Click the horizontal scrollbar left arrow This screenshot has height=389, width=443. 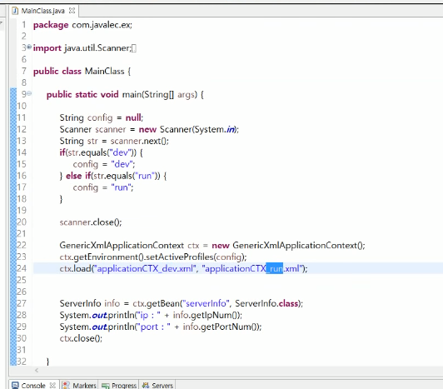point(37,370)
